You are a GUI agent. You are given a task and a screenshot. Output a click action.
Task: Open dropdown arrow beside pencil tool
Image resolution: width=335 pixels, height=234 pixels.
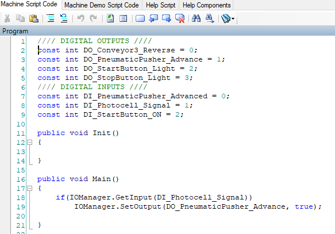[x=233, y=19]
